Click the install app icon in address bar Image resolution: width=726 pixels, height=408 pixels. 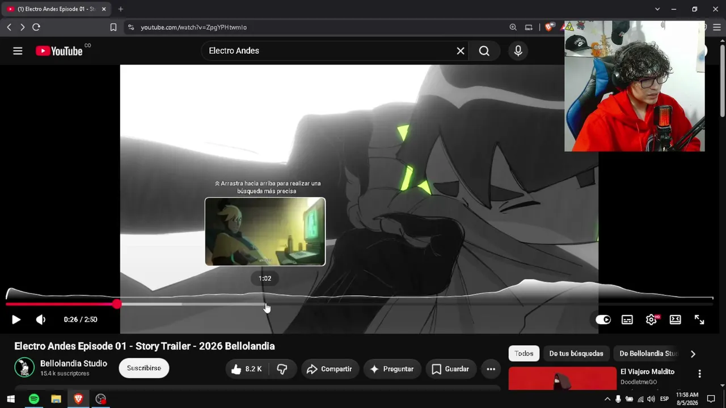[x=529, y=27]
